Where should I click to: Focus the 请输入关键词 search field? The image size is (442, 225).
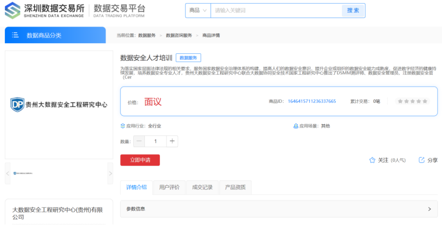tap(276, 11)
